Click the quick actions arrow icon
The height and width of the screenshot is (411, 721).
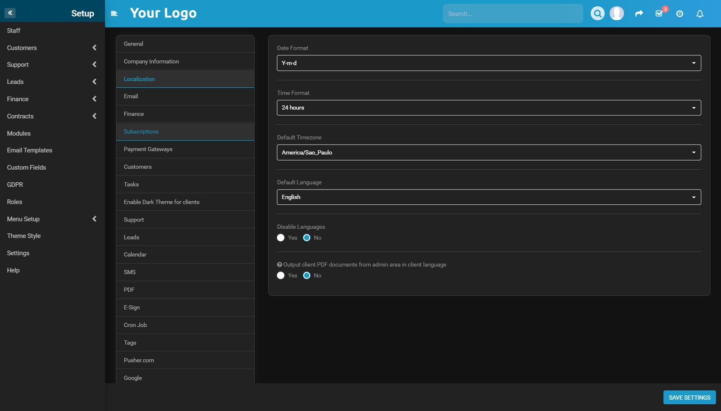[639, 14]
